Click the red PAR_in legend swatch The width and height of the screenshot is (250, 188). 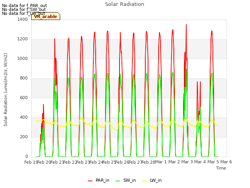(x=90, y=181)
